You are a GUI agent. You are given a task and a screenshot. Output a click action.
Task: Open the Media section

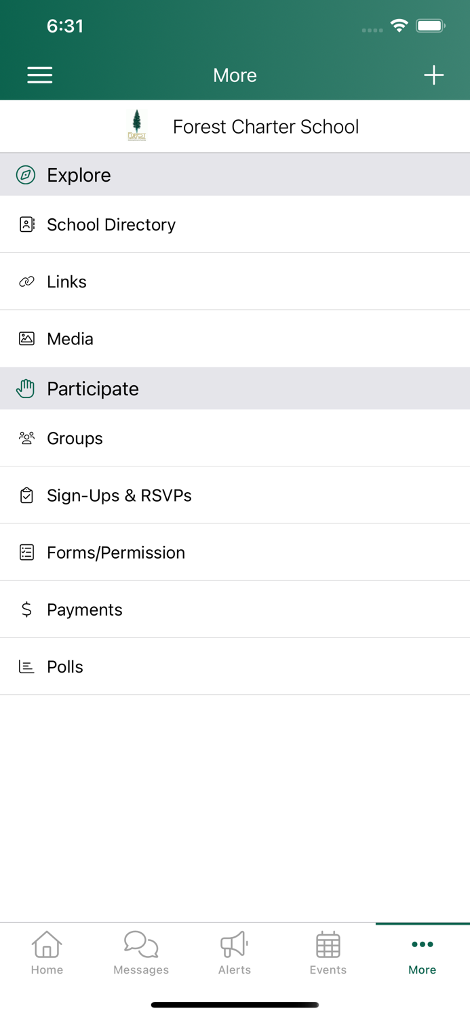click(70, 338)
